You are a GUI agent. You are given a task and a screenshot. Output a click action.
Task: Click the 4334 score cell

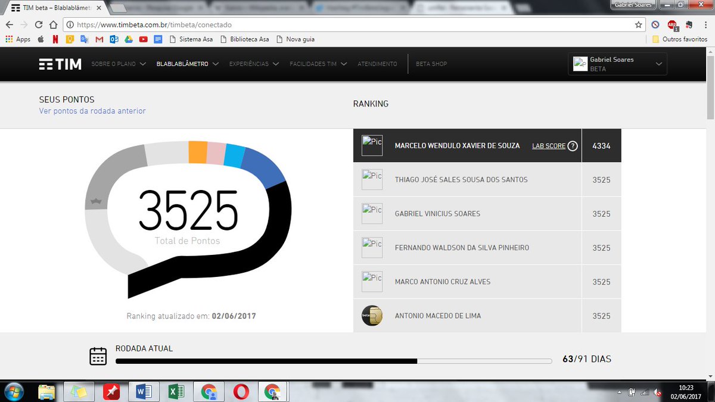click(601, 146)
